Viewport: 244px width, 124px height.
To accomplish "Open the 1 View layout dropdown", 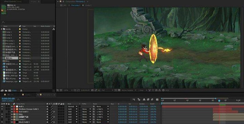I will (142, 90).
